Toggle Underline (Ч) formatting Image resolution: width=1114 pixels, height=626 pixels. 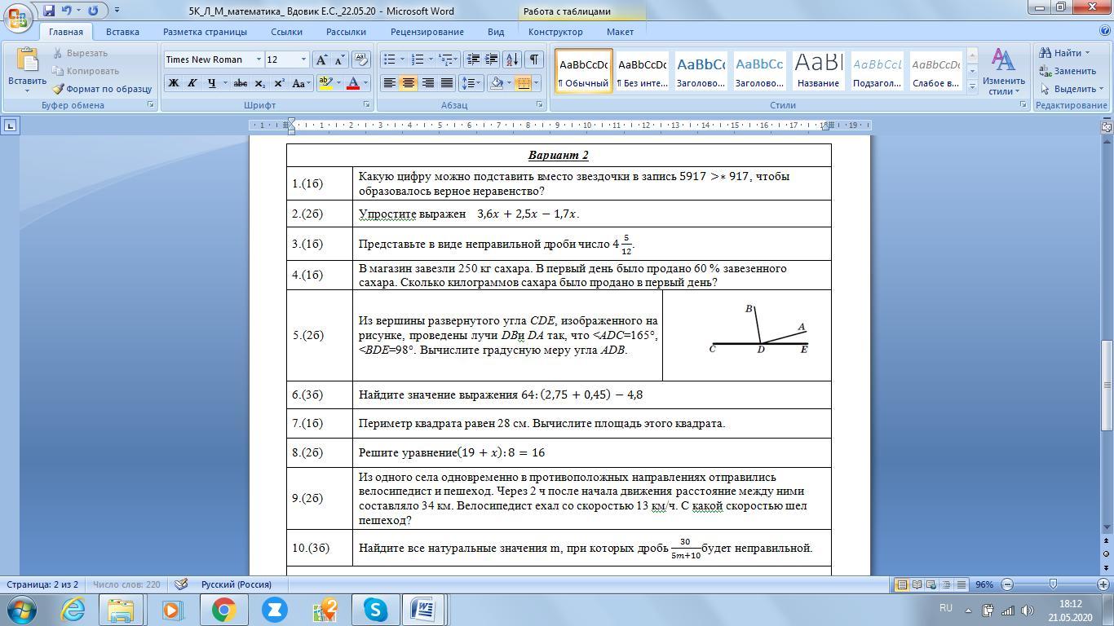pos(212,83)
